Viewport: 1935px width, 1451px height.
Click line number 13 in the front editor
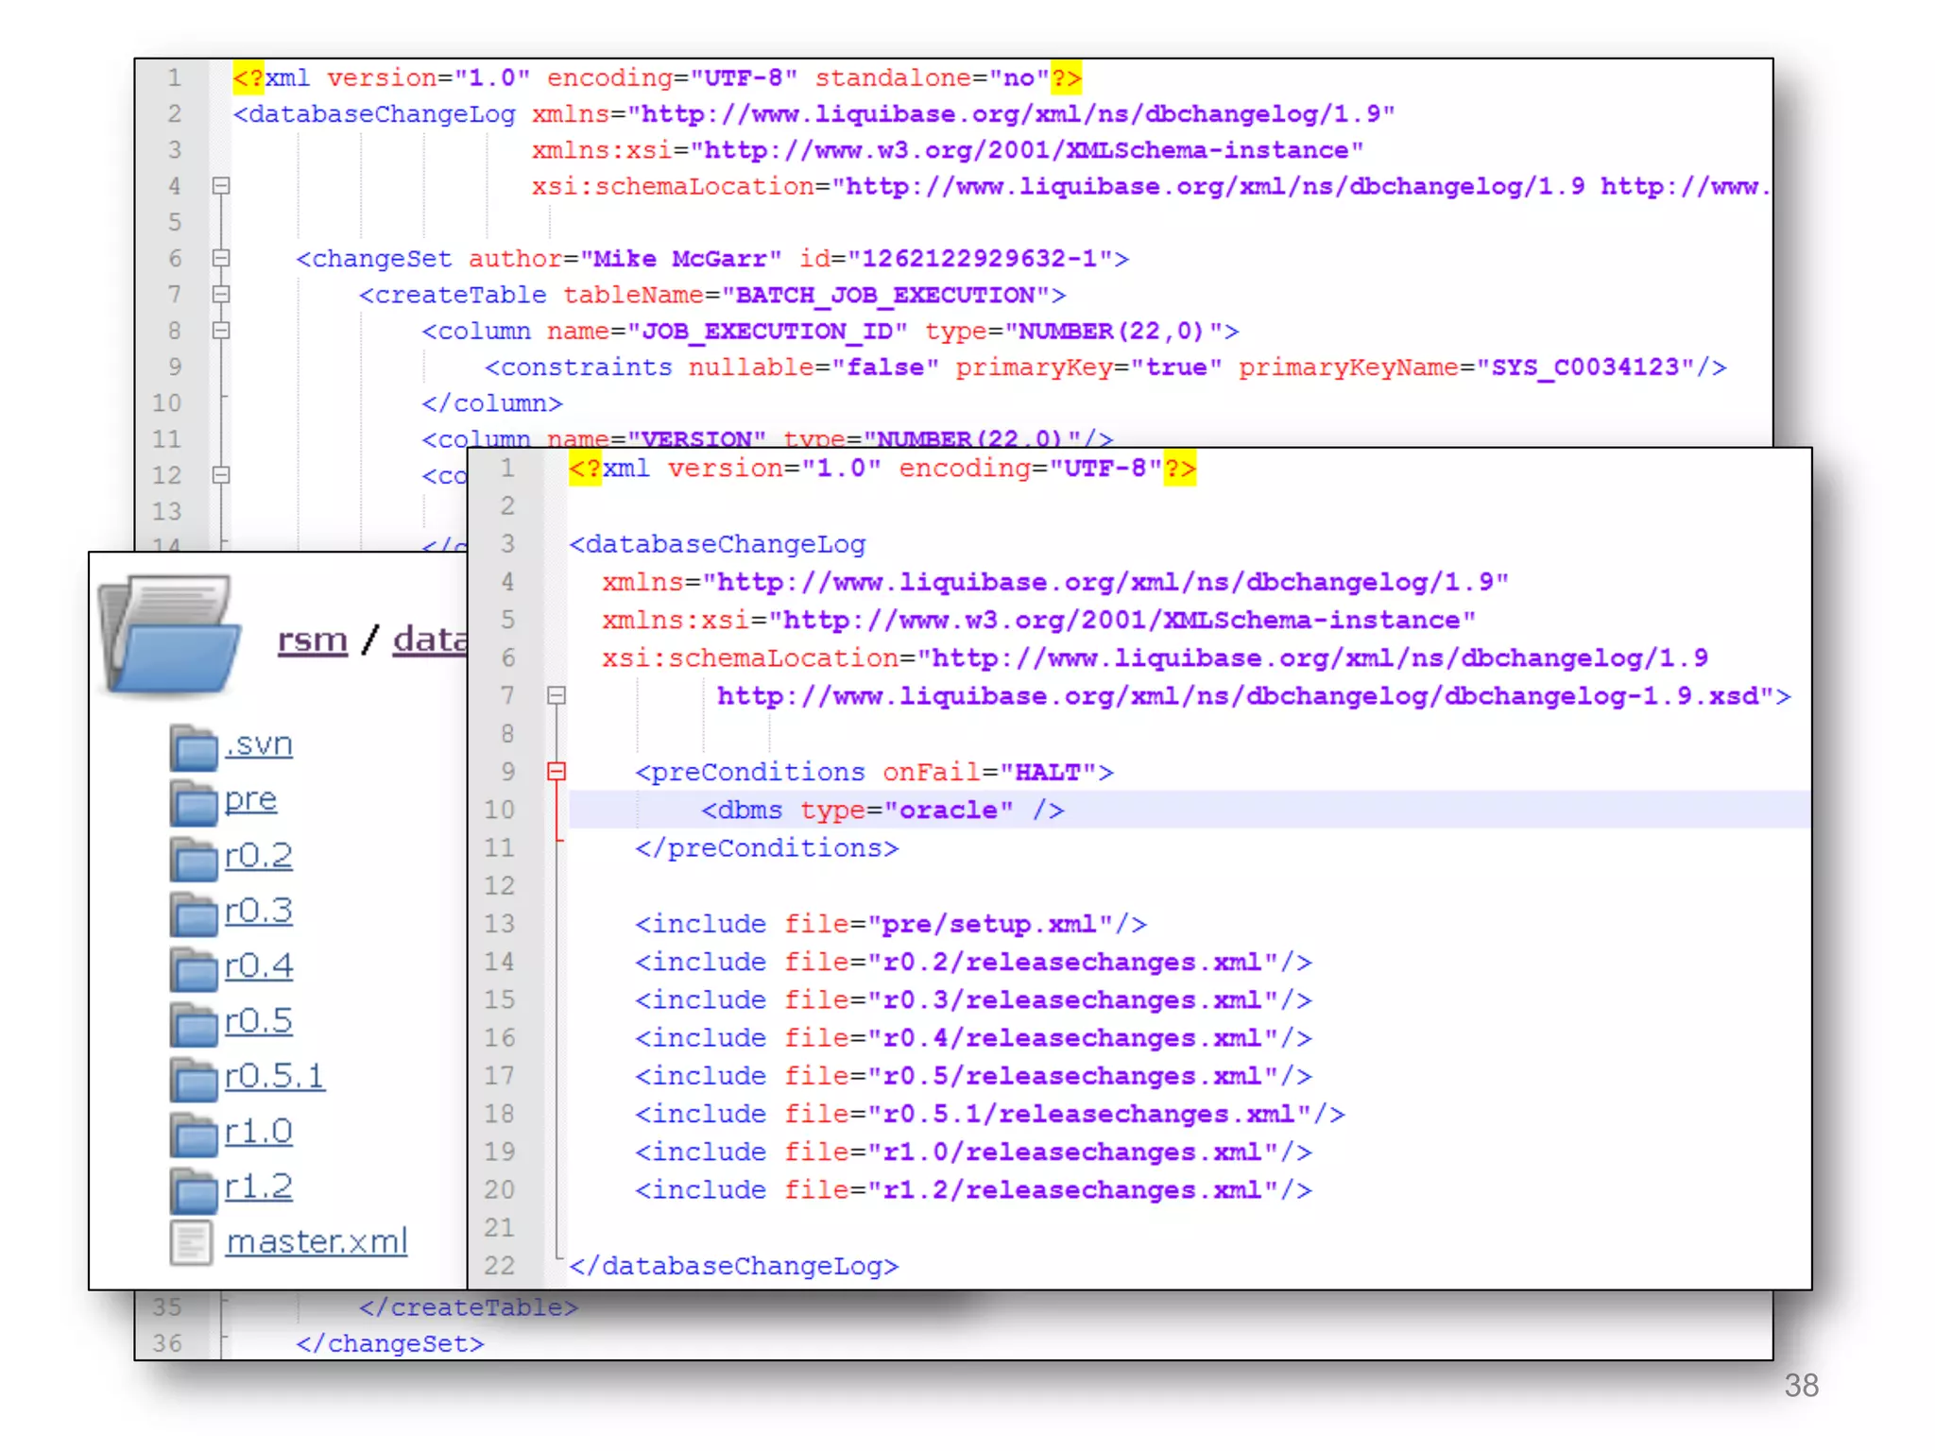click(x=500, y=923)
